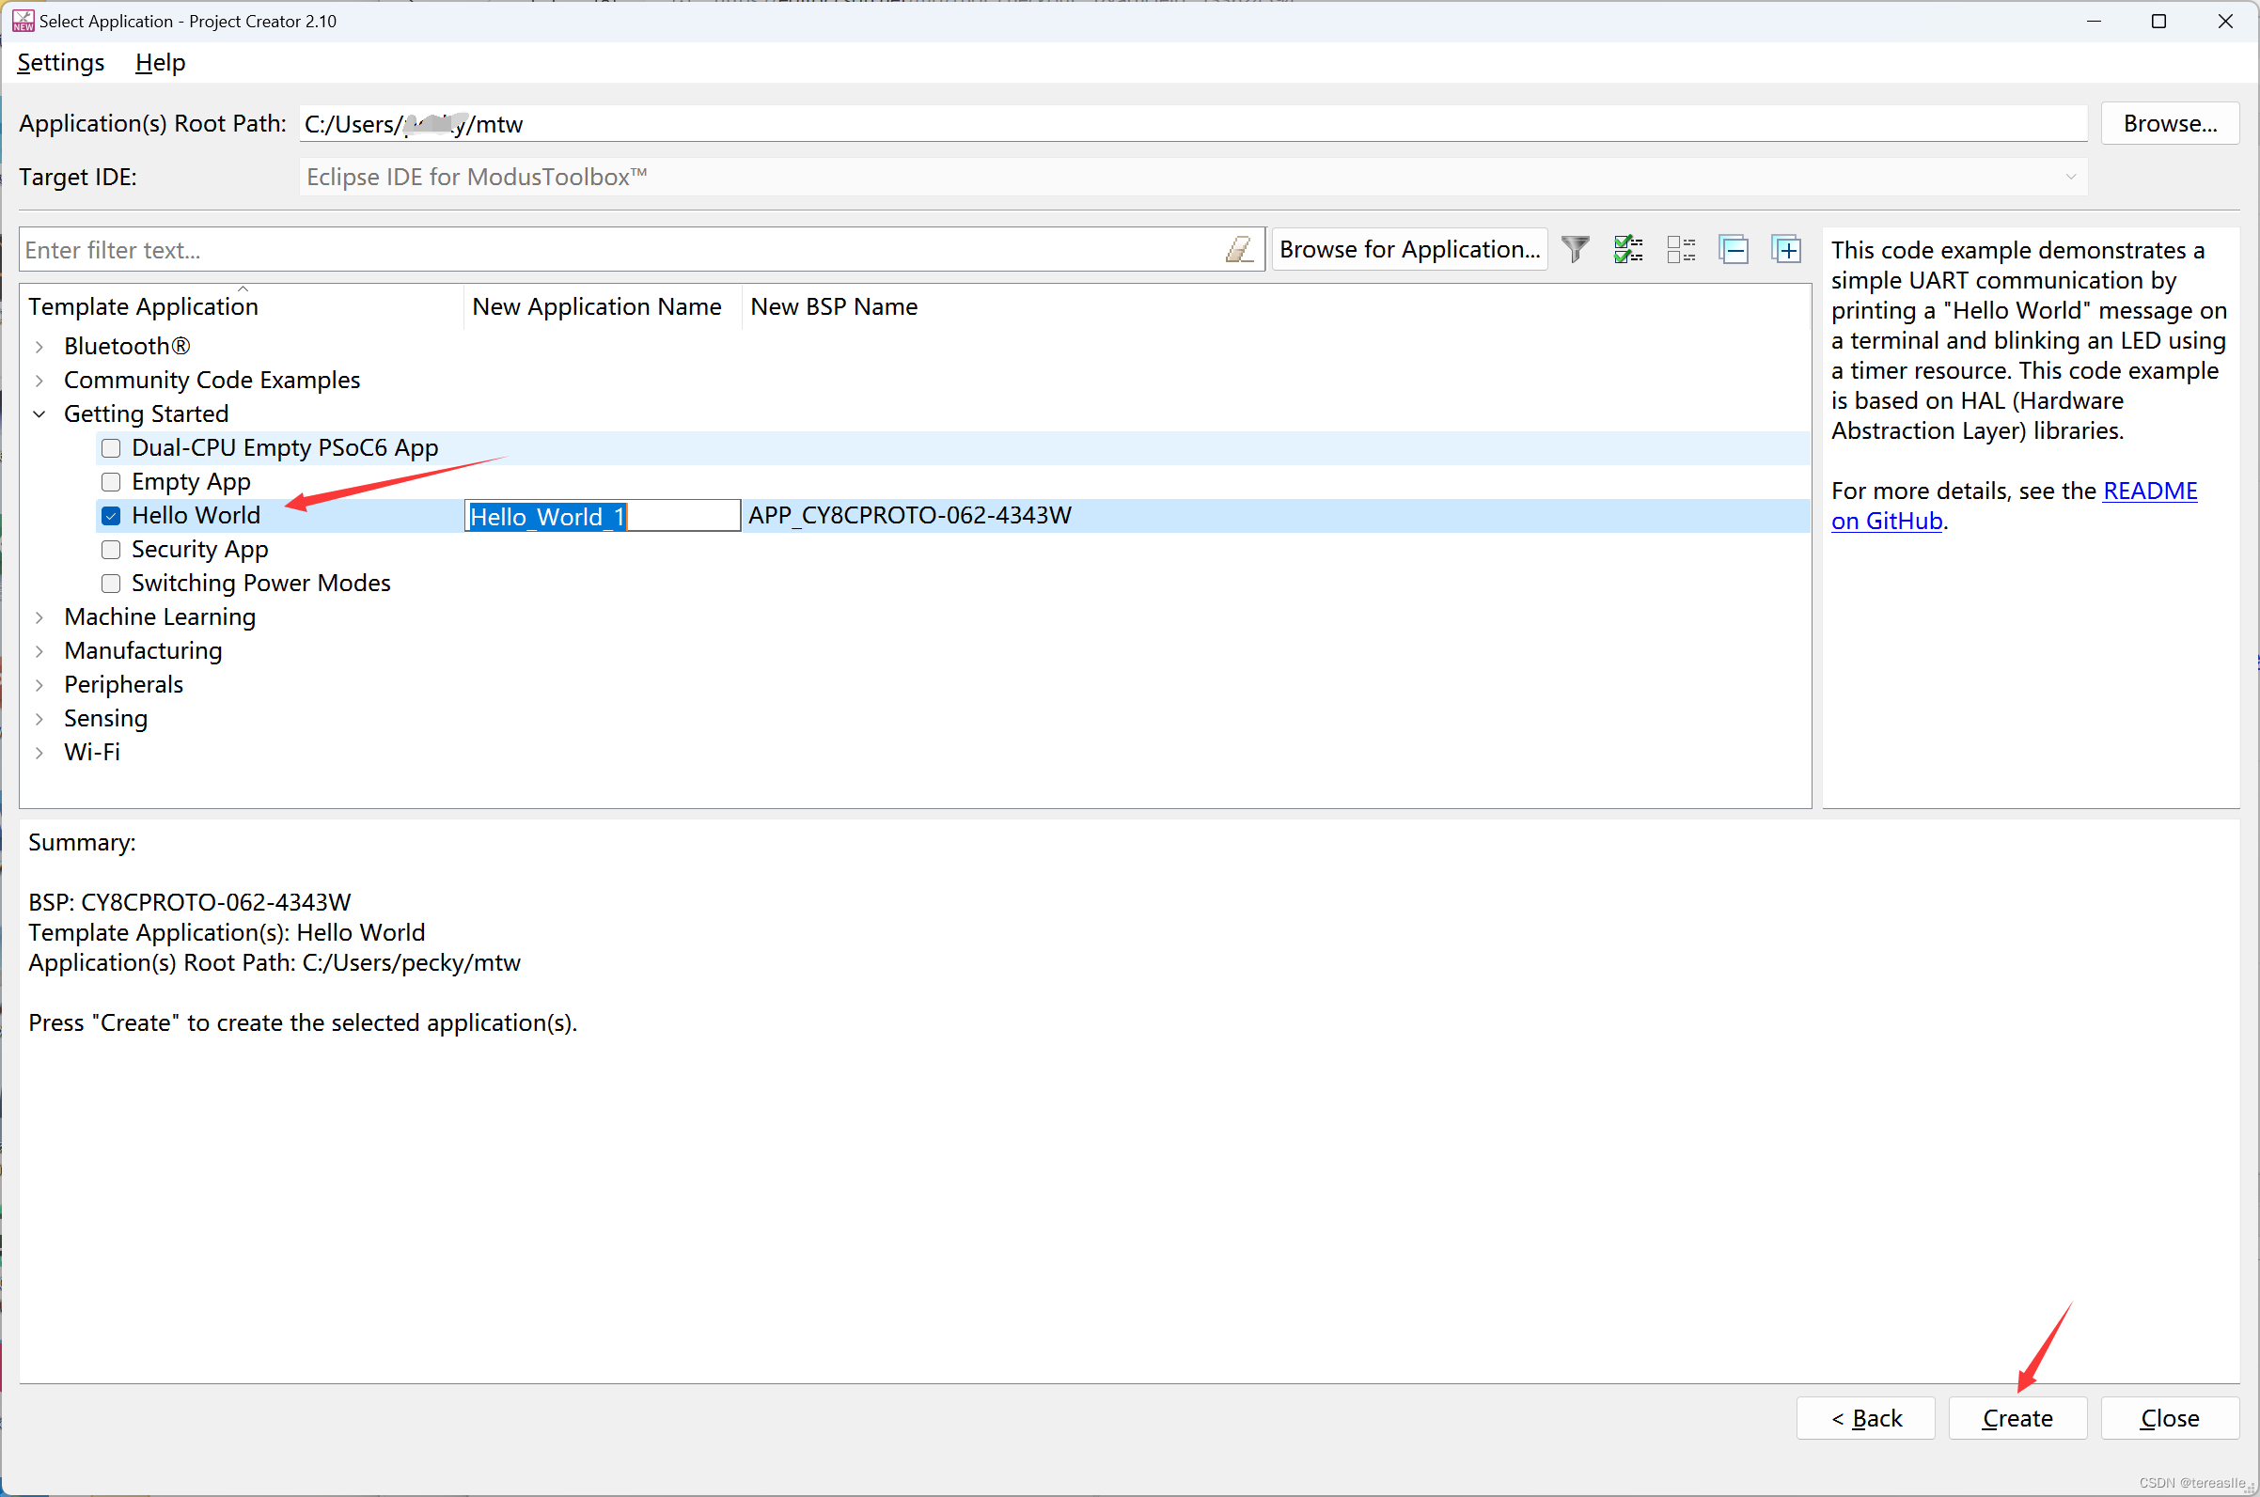Enable the Switching Power Modes checkbox
The width and height of the screenshot is (2260, 1497).
coord(111,584)
